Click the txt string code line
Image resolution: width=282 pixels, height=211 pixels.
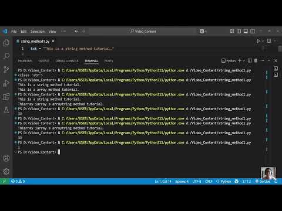72,49
